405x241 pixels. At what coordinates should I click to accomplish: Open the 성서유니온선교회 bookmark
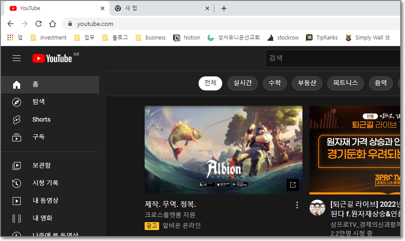tap(234, 38)
